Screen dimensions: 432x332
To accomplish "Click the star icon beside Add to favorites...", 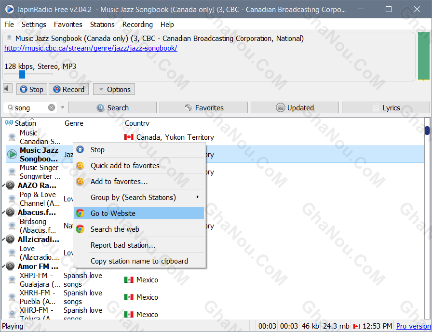I will click(x=80, y=181).
